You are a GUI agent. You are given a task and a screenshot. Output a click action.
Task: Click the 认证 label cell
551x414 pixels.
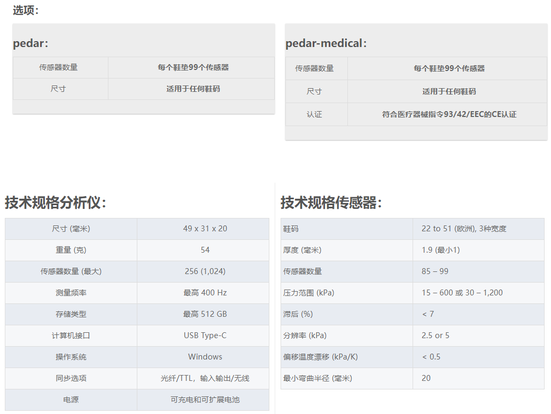click(x=316, y=114)
